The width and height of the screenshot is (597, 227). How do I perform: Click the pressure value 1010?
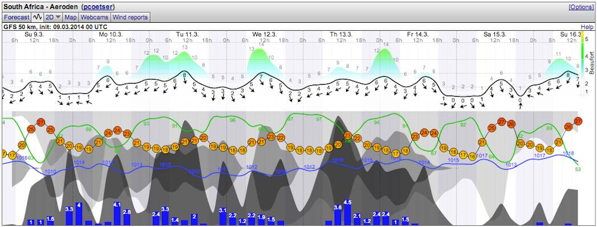50,172
